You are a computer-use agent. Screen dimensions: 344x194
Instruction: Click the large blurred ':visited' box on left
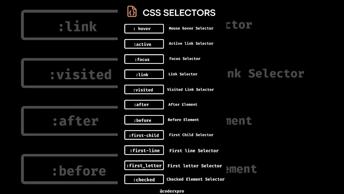click(70, 73)
